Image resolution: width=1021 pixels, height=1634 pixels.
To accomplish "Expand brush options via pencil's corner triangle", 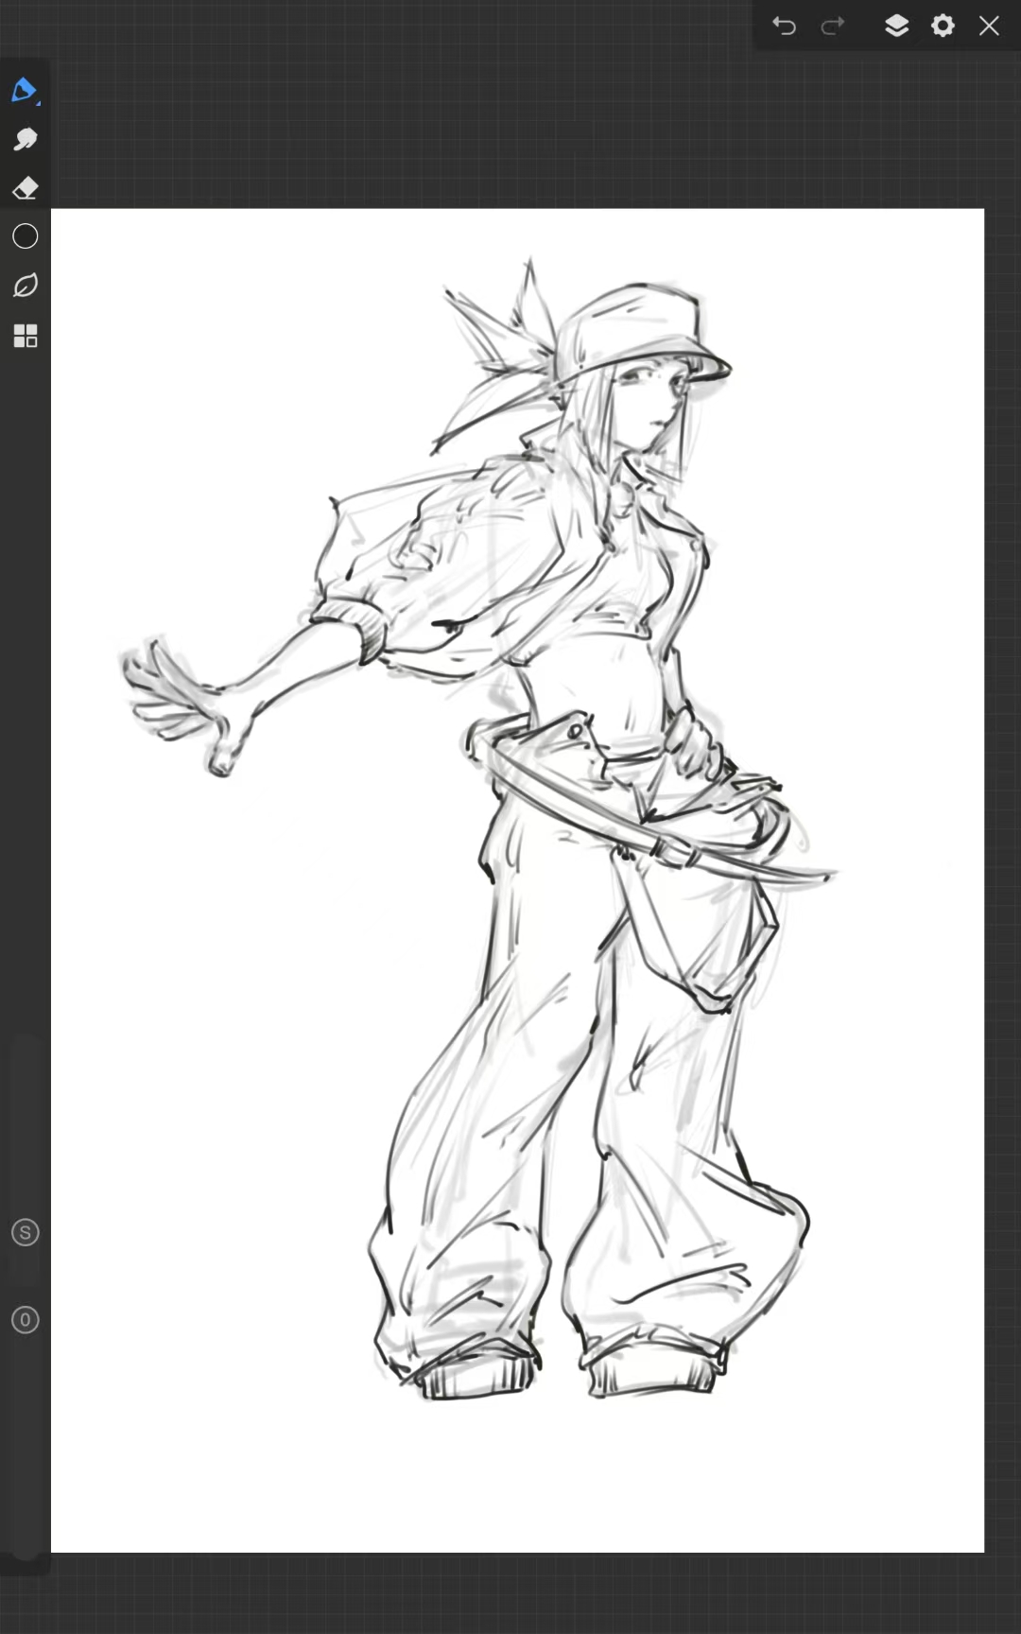I will pyautogui.click(x=38, y=102).
